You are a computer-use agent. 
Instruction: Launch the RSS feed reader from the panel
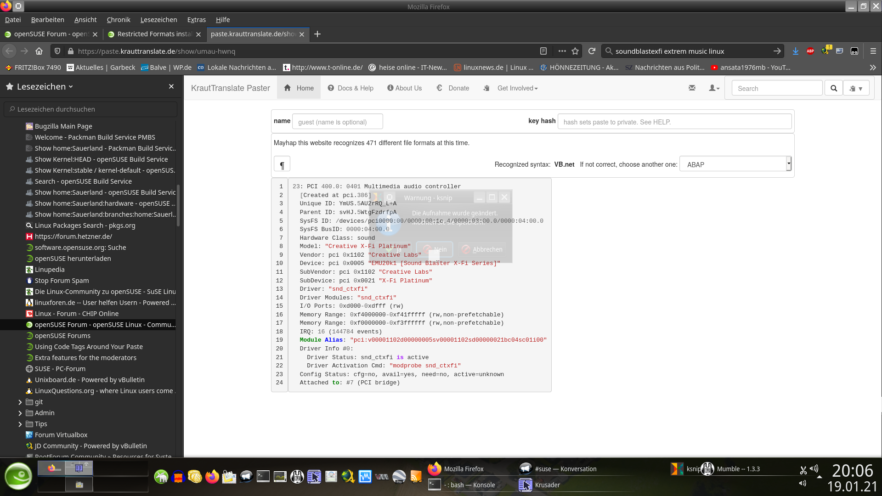click(416, 477)
